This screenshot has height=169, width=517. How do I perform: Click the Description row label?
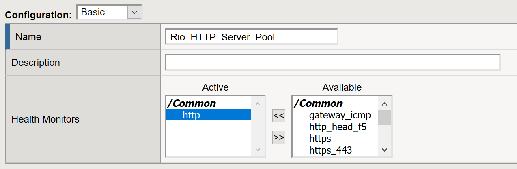click(36, 63)
